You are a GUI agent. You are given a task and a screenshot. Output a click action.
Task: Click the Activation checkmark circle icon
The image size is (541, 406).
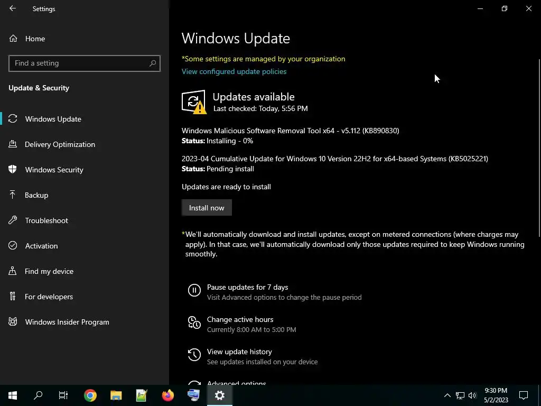coord(13,245)
